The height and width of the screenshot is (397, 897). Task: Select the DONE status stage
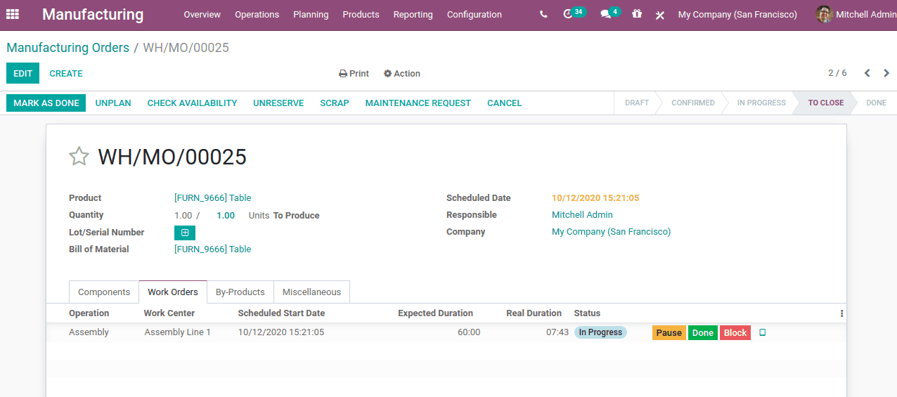tap(876, 103)
